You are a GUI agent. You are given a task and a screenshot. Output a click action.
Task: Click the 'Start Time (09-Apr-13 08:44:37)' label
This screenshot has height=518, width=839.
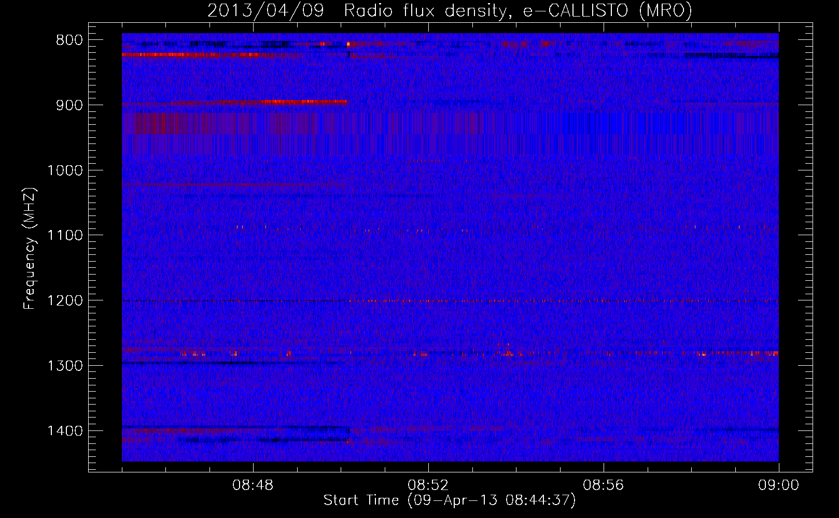450,500
